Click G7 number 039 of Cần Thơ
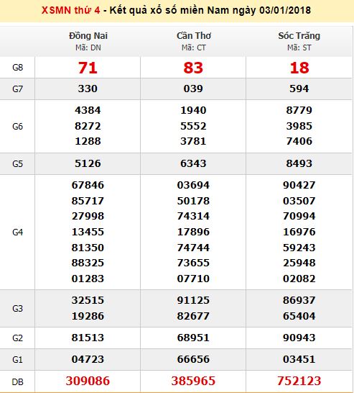The width and height of the screenshot is (354, 393). coord(193,89)
